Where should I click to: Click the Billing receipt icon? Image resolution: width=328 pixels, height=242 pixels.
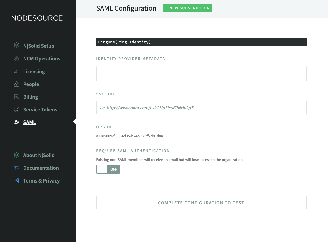pyautogui.click(x=17, y=97)
